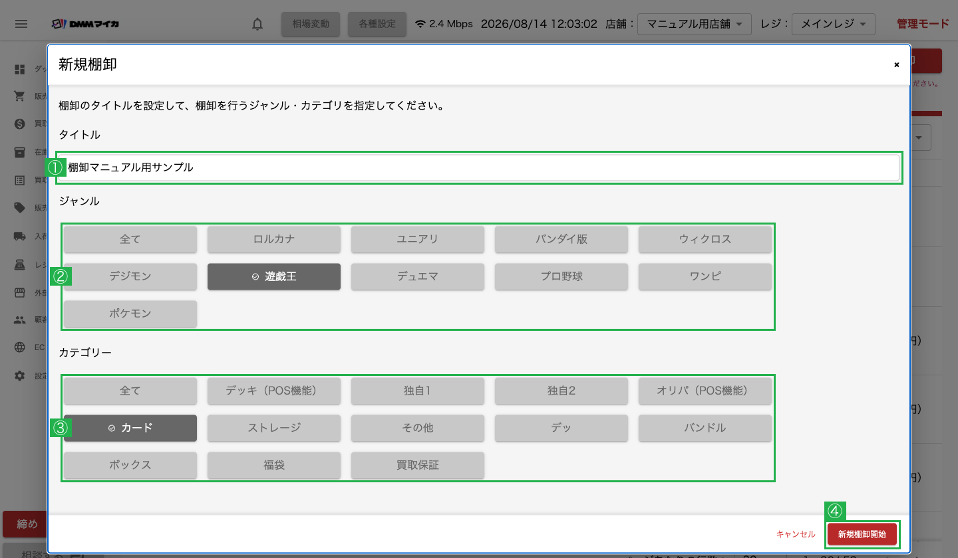This screenshot has width=958, height=558.
Task: Open the レジ メインレジ dropdown
Action: tap(834, 24)
